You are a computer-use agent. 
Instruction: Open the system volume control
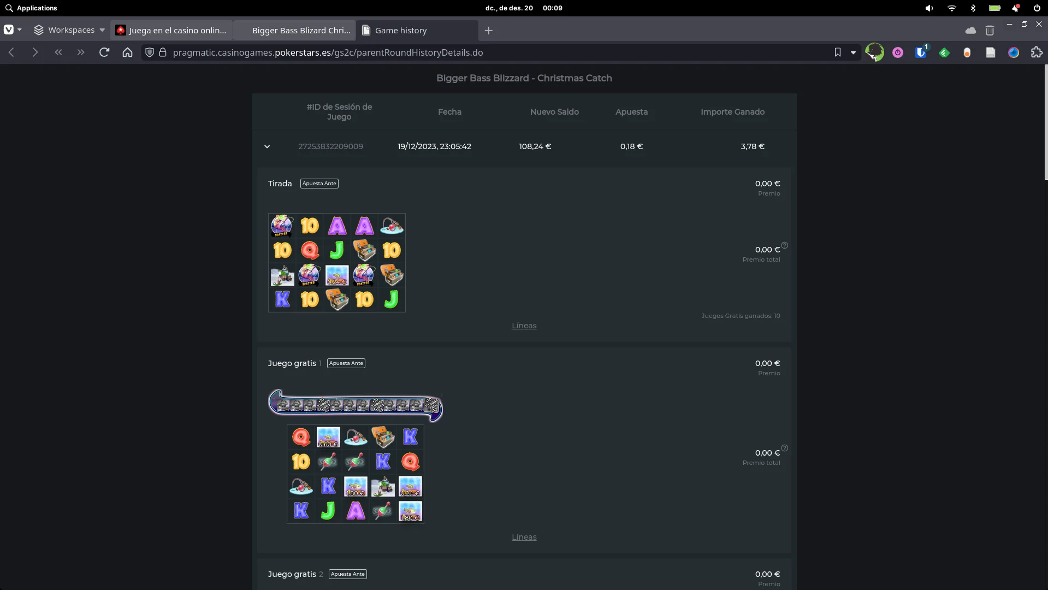[x=929, y=8]
